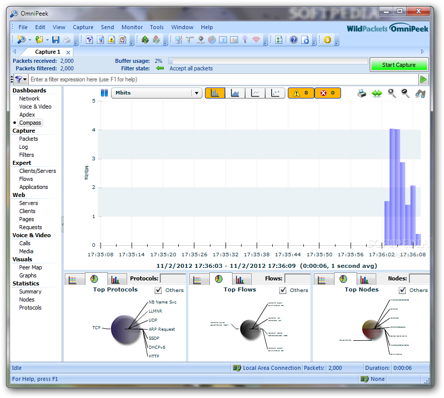Open the Capture menu
The width and height of the screenshot is (444, 398).
tap(83, 27)
